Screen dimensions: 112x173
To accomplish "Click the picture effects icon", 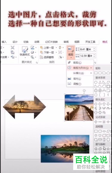I will pyautogui.click(x=32, y=52).
